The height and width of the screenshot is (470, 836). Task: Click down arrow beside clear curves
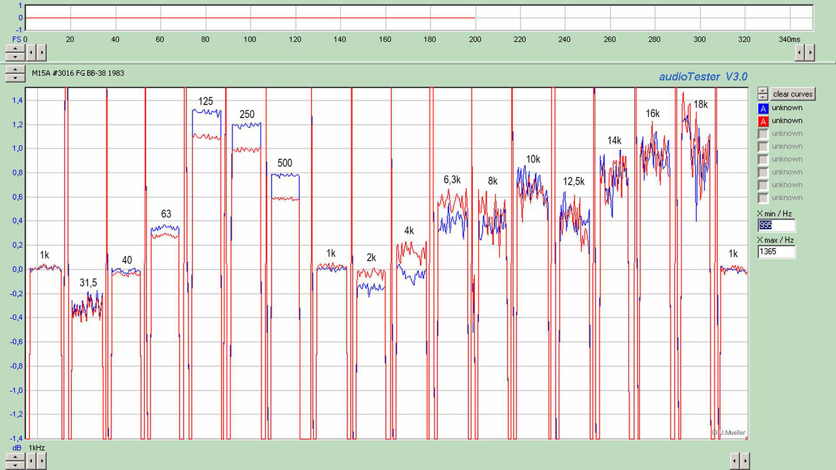coord(763,97)
